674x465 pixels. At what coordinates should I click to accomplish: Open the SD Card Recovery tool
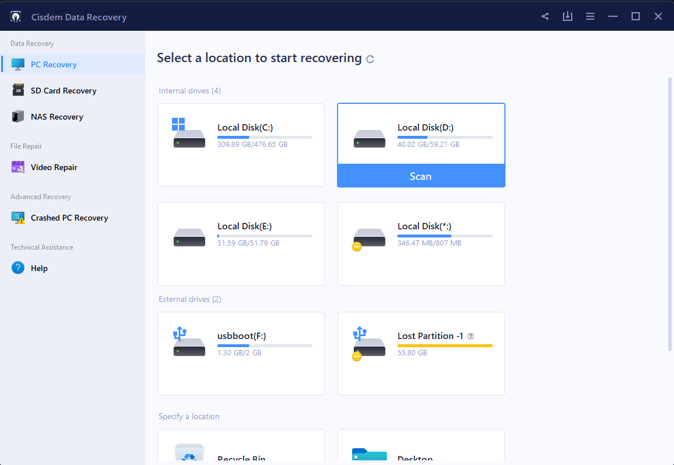(63, 91)
